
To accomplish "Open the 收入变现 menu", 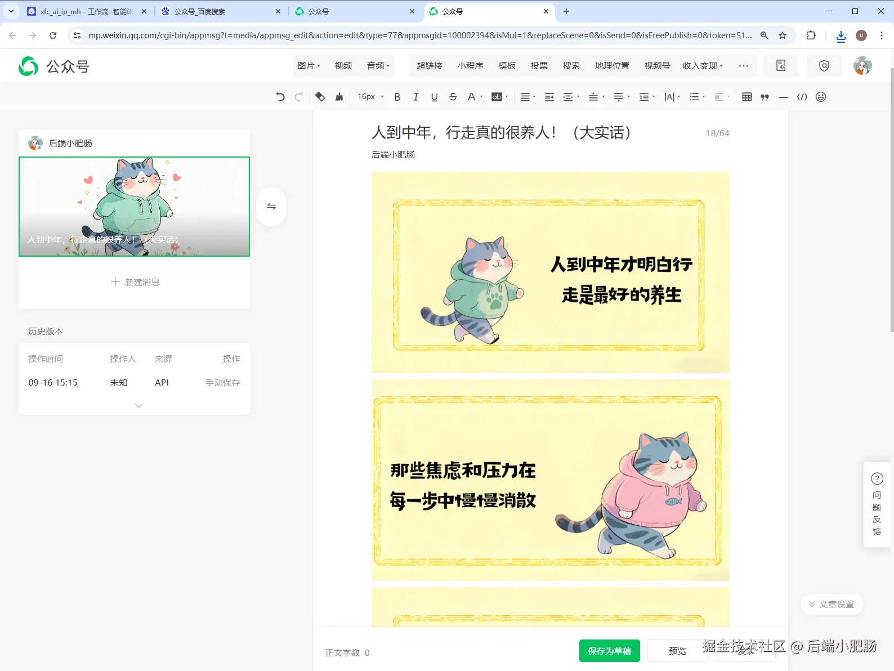I will click(703, 66).
